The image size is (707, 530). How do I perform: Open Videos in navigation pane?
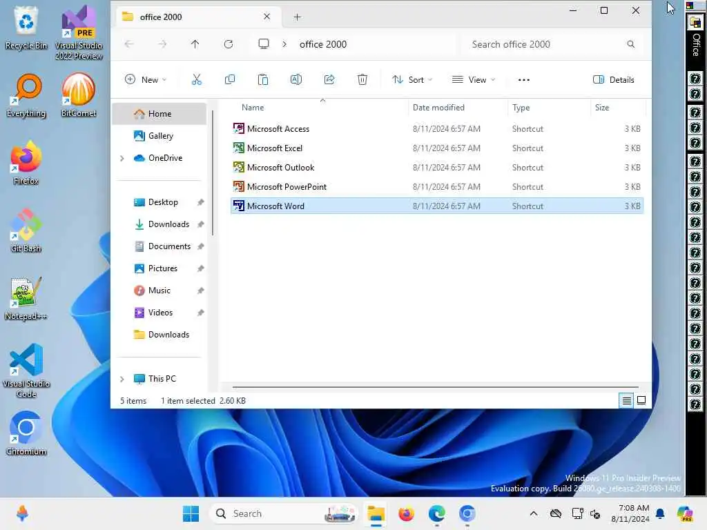159,313
